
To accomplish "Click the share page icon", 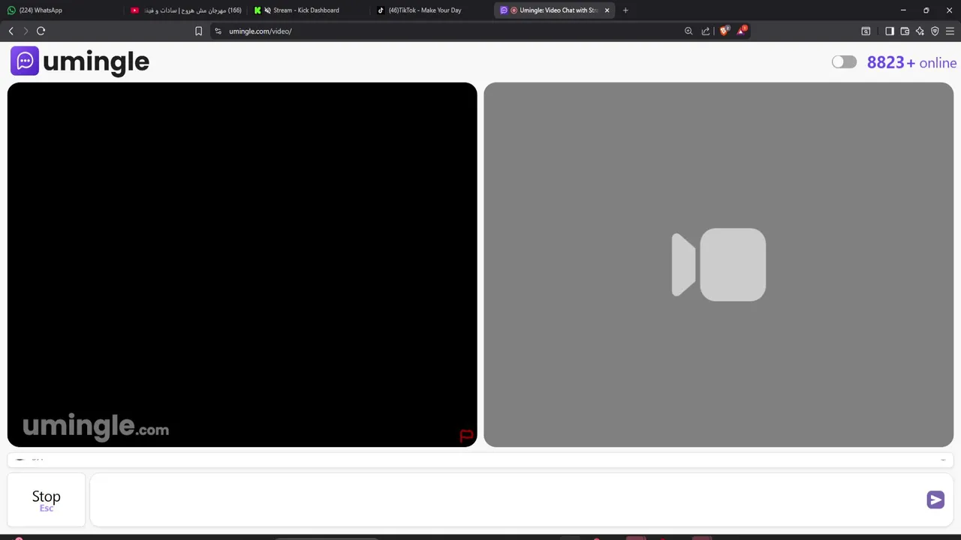I will click(x=706, y=31).
